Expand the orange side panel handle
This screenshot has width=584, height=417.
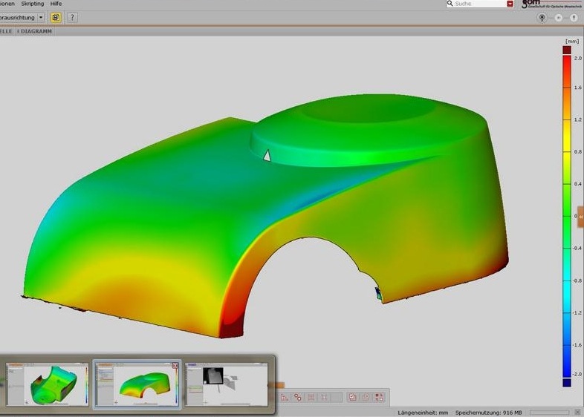click(580, 217)
